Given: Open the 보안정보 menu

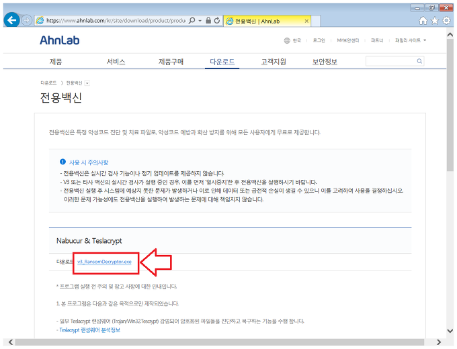Looking at the screenshot, I should tap(325, 62).
